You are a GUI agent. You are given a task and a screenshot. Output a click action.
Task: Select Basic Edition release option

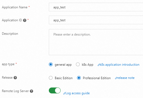tap(51, 78)
